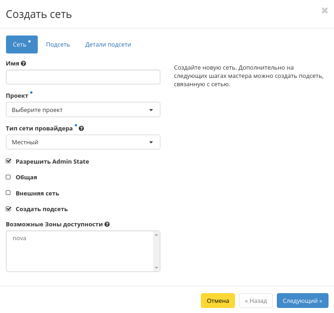Enable the Общая checkbox
This screenshot has width=334, height=313.
(x=8, y=177)
